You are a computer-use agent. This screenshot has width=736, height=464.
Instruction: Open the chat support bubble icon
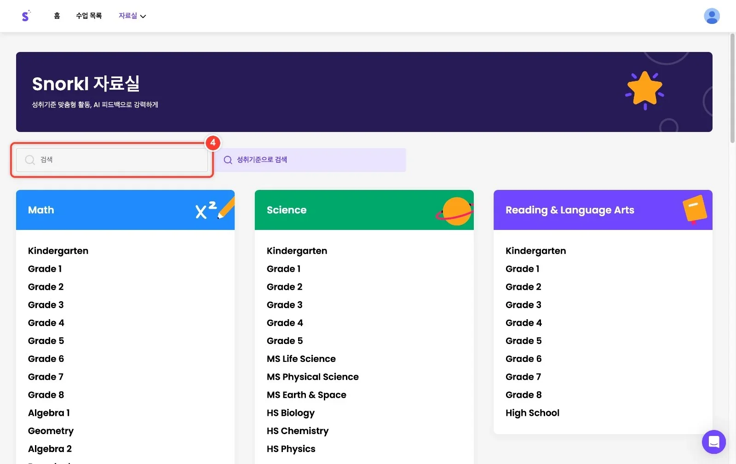(x=713, y=442)
